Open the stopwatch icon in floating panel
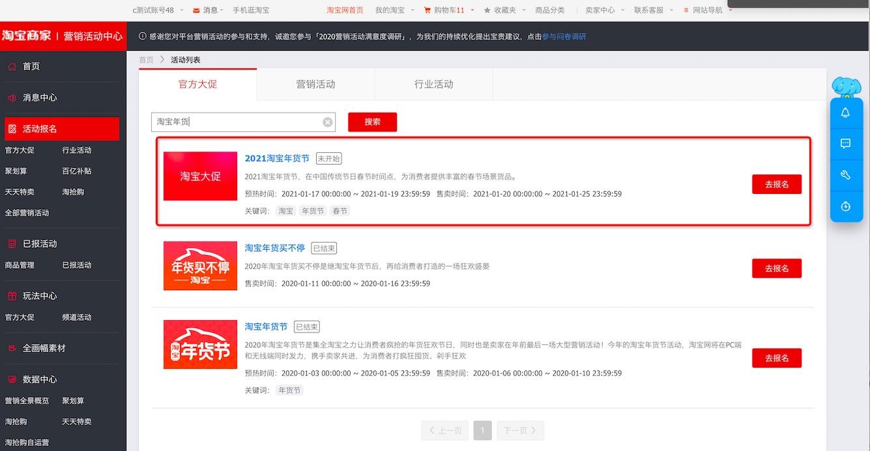 [845, 206]
